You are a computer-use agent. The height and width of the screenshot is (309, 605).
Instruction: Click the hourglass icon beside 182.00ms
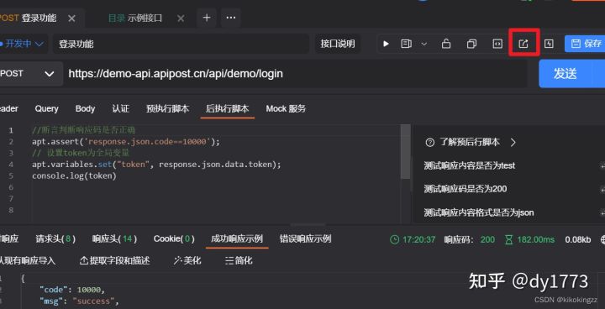click(509, 239)
